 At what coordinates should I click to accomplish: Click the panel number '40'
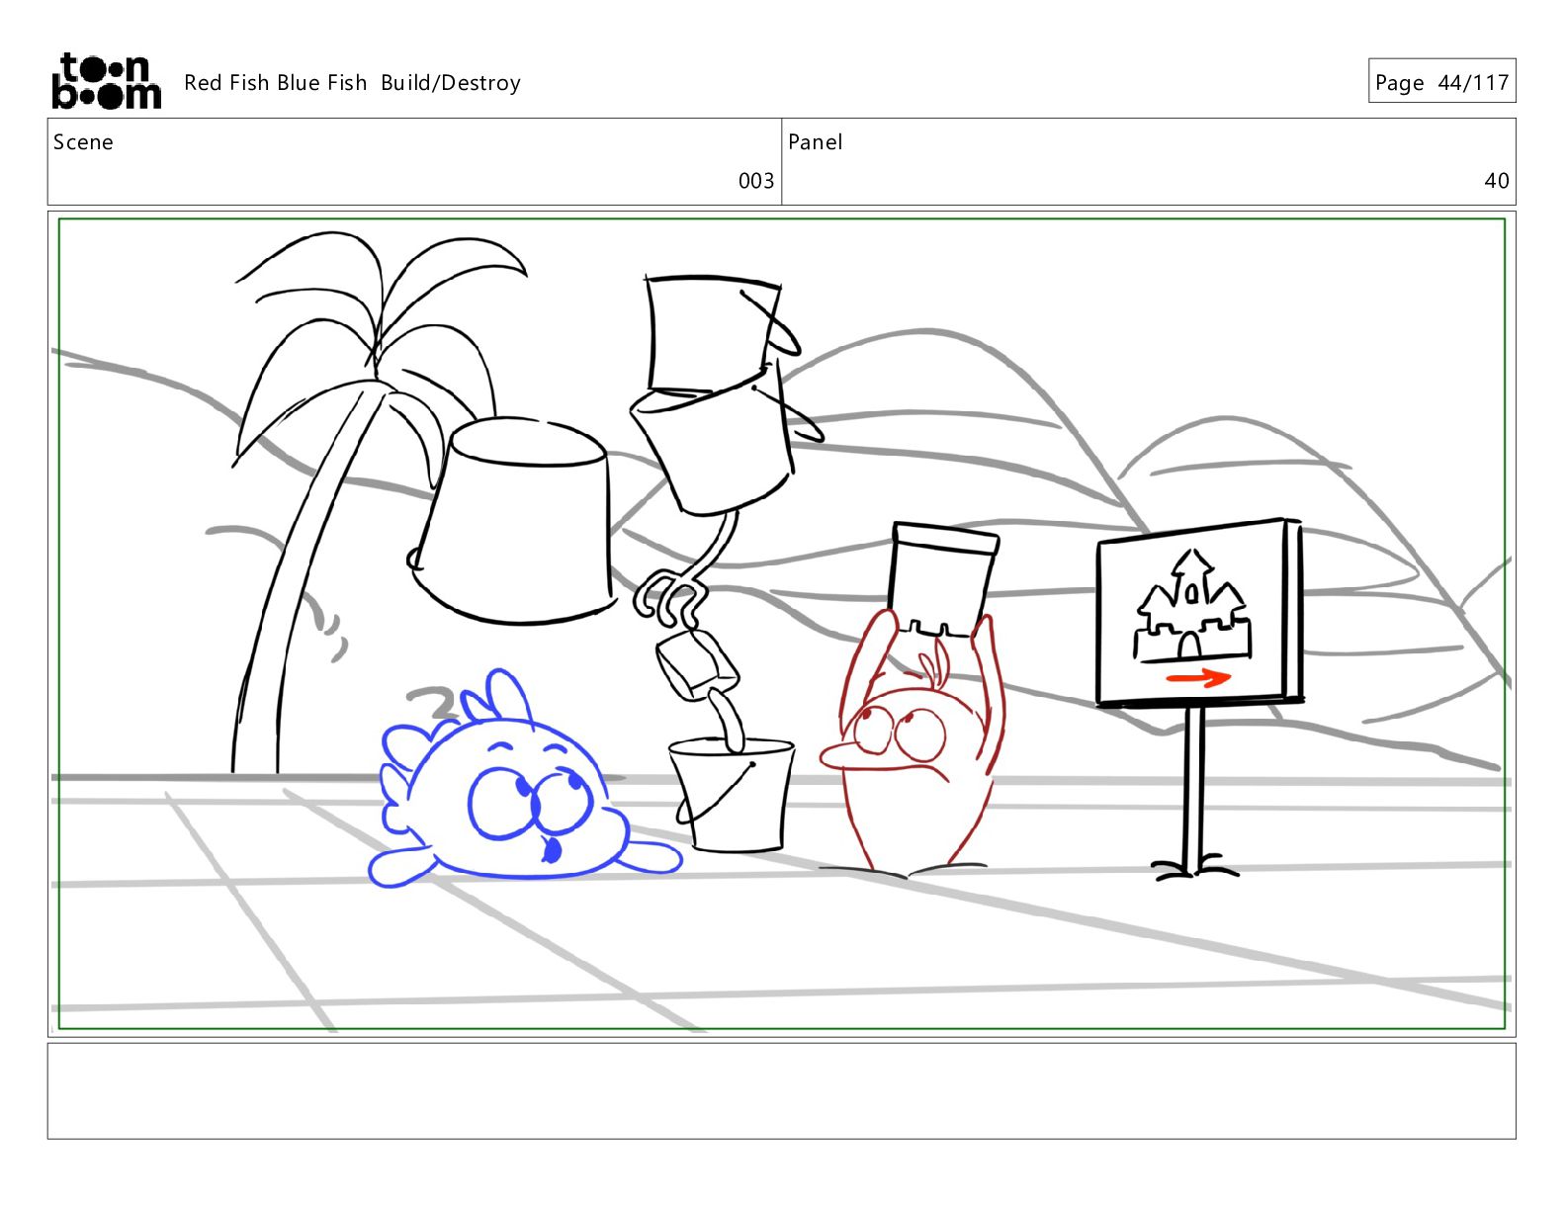(x=1497, y=181)
